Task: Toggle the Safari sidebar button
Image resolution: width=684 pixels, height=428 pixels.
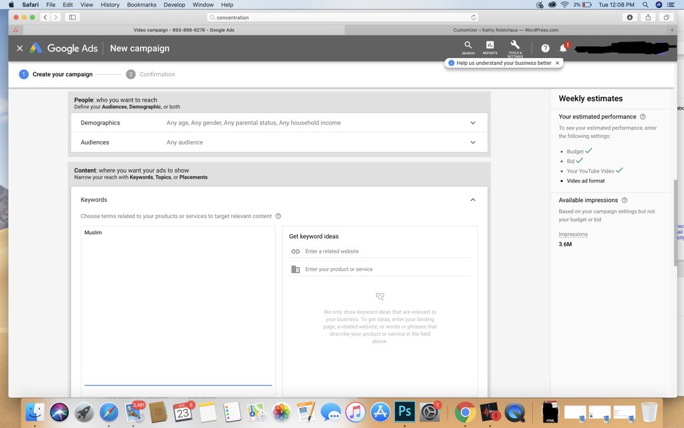Action: [72, 17]
